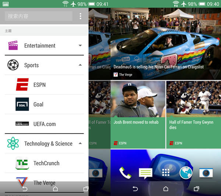The image size is (221, 196).
Task: Launch the browser globe icon
Action: [x=186, y=172]
